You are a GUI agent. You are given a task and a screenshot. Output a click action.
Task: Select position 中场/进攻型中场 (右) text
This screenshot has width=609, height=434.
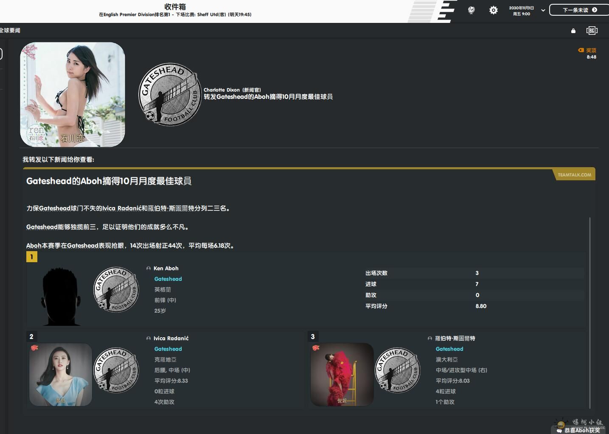[461, 370]
